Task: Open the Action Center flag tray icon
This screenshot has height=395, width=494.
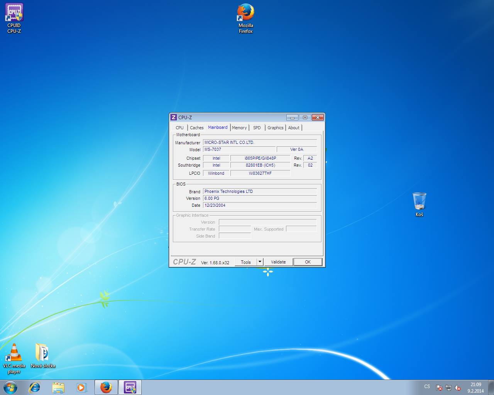Action: tap(439, 388)
